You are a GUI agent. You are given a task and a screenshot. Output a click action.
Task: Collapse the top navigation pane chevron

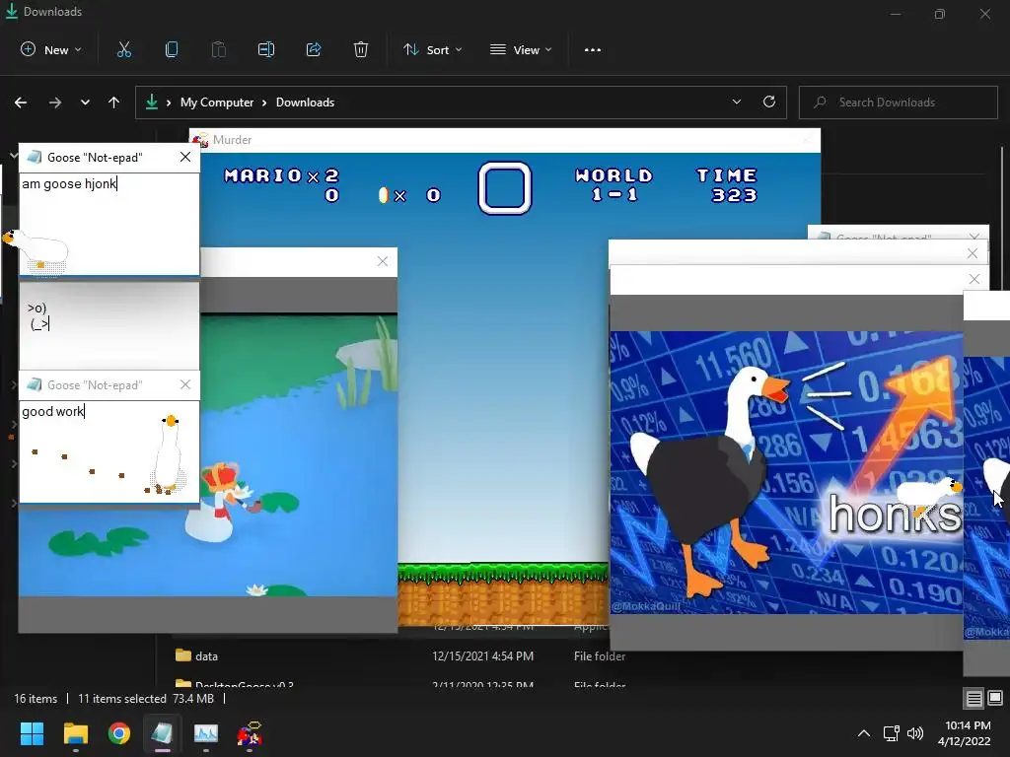(14, 156)
